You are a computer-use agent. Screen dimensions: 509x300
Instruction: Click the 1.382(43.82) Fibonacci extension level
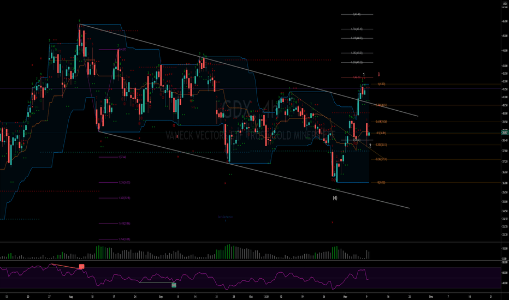357,53
